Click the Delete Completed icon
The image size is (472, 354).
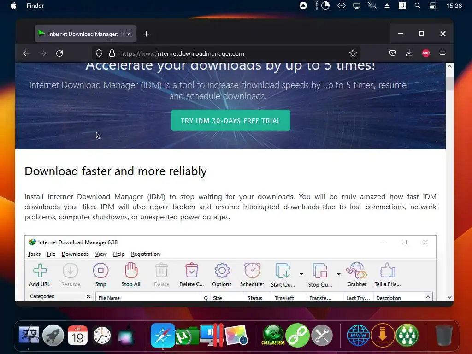point(191,270)
